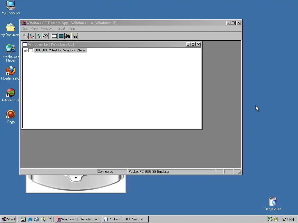
Task: Click the cloud-shaped toolbar icon
Action: [45, 36]
